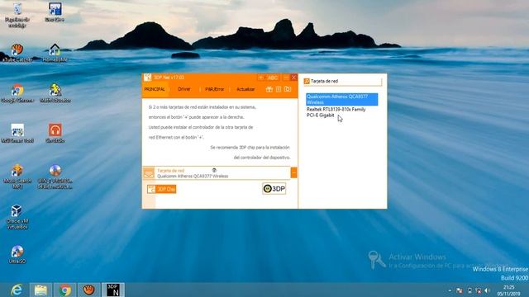Click the network card icon beside Tarjeta de red
The image size is (529, 297).
tap(149, 173)
